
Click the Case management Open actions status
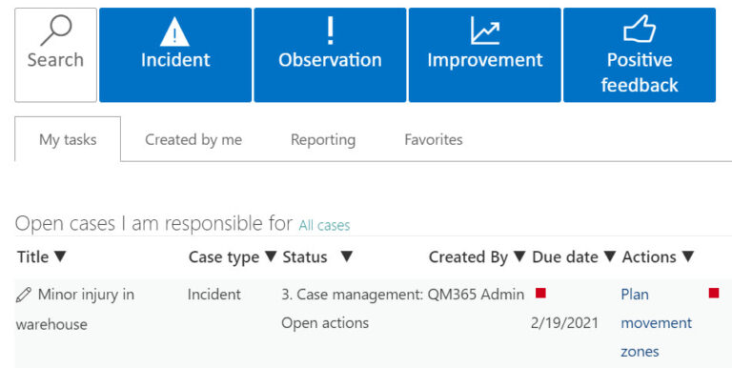coord(353,308)
